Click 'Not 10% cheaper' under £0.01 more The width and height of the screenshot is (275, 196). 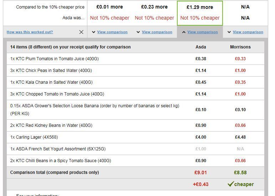(x=110, y=18)
